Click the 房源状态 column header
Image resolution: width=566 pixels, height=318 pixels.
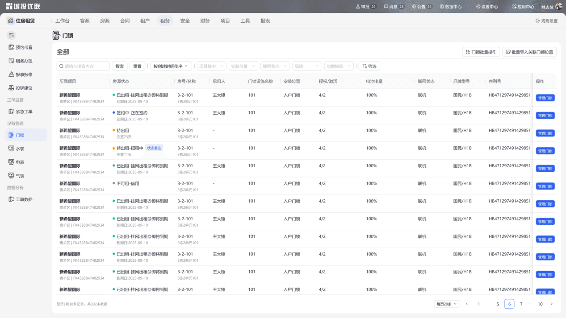pyautogui.click(x=121, y=82)
